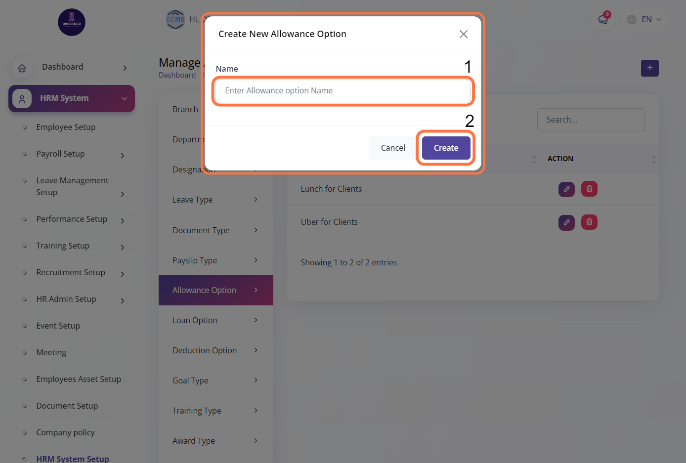
Task: Click the HRM System person icon
Action: click(x=22, y=99)
